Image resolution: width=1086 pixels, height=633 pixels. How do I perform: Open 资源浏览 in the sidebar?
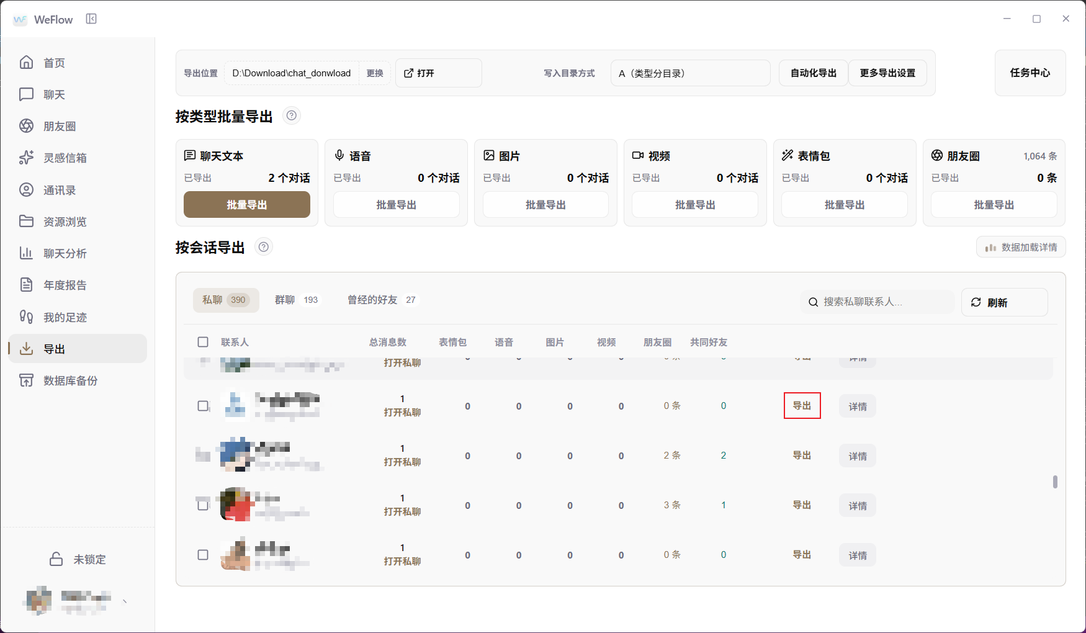point(78,222)
